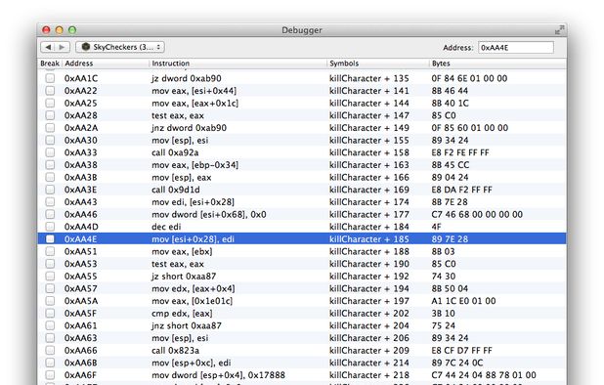
Task: Click the Address input field
Action: pyautogui.click(x=516, y=48)
